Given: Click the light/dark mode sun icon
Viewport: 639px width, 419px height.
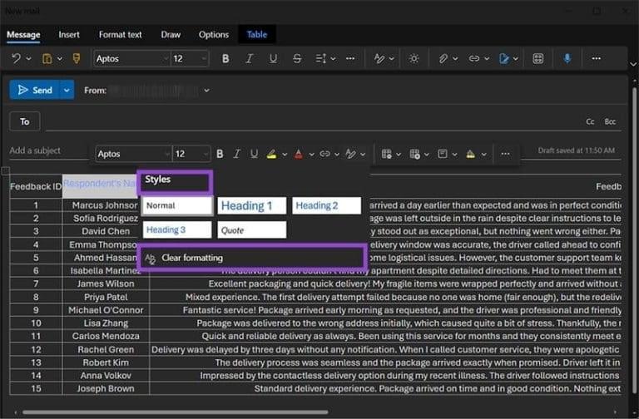Looking at the screenshot, I should click(414, 59).
